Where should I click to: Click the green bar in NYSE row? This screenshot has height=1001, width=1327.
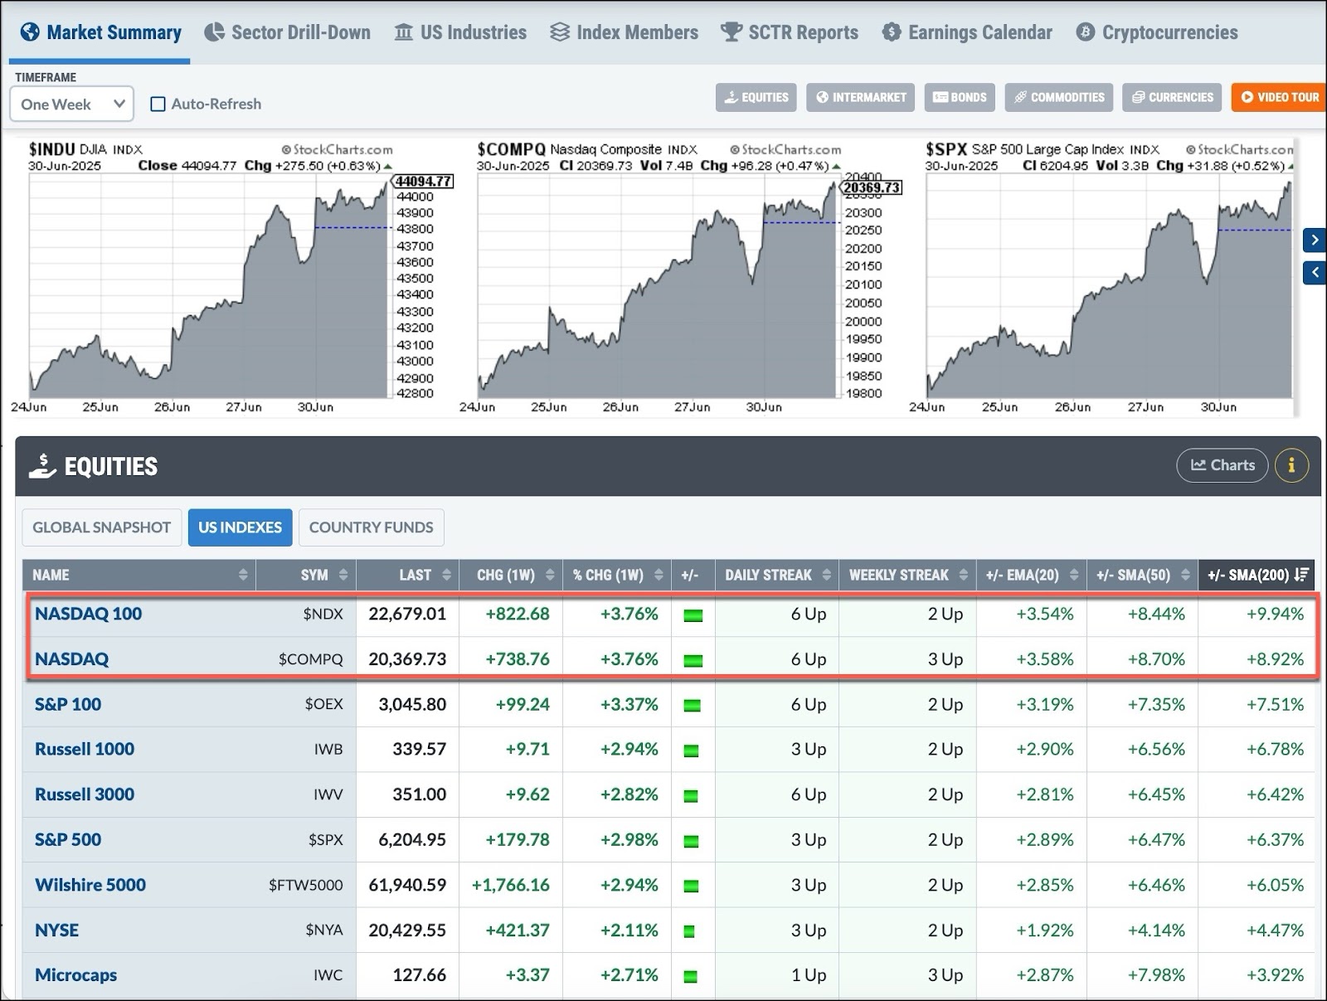[x=688, y=931]
